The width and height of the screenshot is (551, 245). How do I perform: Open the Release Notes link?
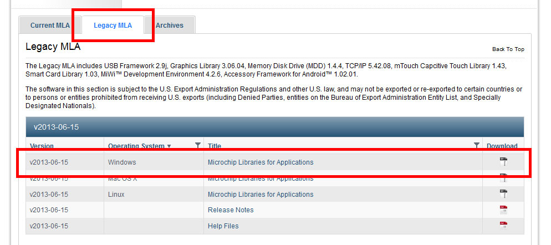pyautogui.click(x=230, y=210)
